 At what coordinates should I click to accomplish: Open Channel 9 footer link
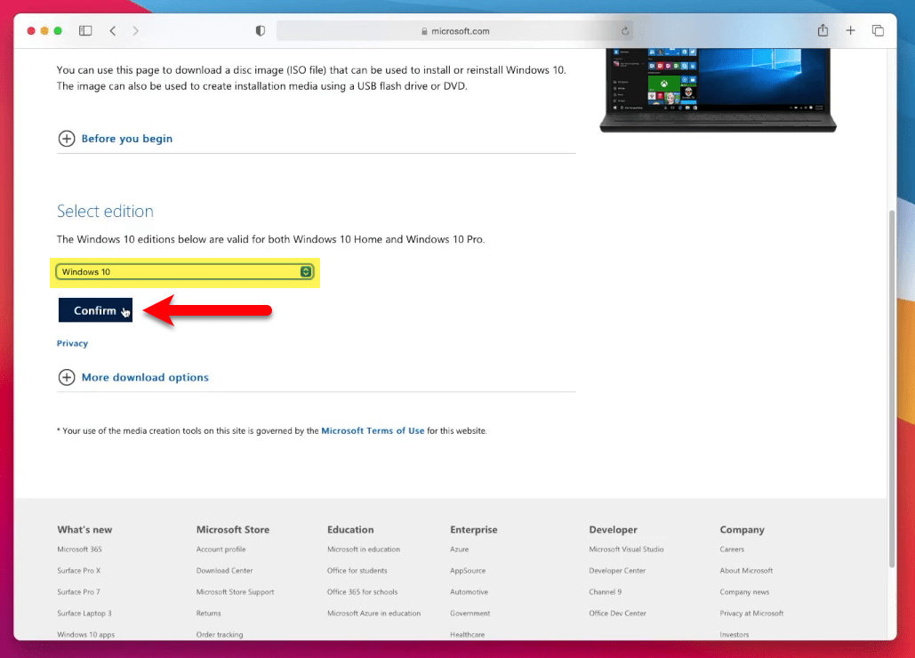(606, 592)
